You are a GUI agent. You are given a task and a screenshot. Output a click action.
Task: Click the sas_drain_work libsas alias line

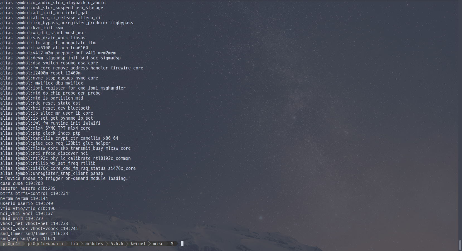point(43,38)
